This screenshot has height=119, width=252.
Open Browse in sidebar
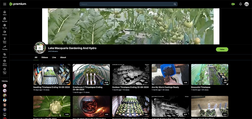click(5, 33)
